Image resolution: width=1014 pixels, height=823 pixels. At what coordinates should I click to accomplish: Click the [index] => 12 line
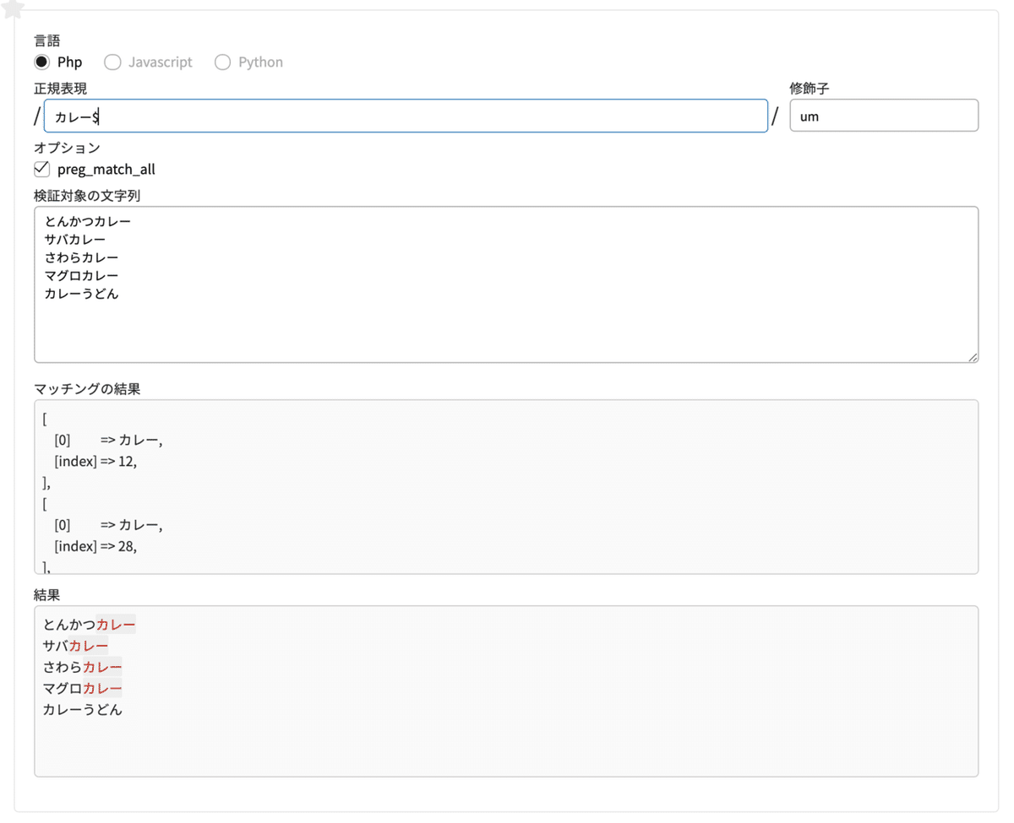tap(95, 462)
